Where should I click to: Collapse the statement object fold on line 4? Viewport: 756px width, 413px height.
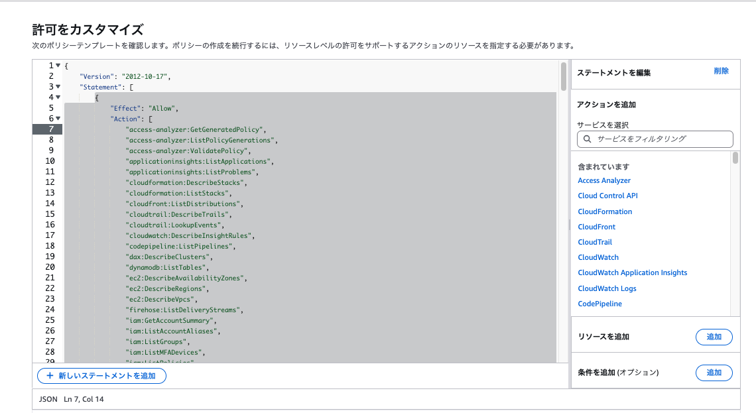(58, 97)
